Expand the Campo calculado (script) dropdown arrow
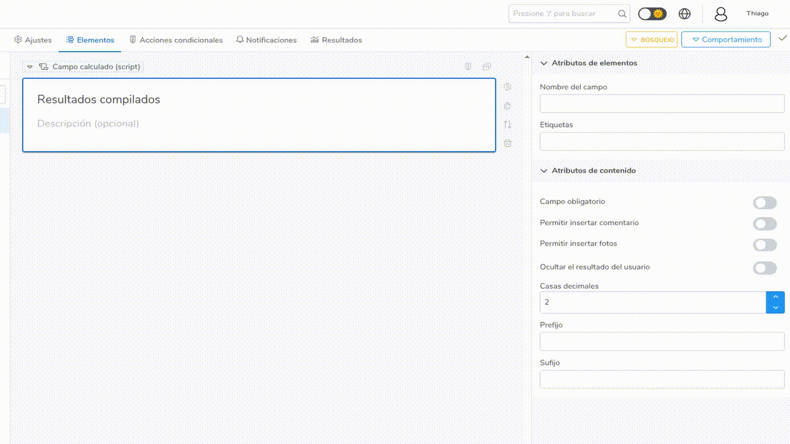The height and width of the screenshot is (444, 790). pos(30,67)
